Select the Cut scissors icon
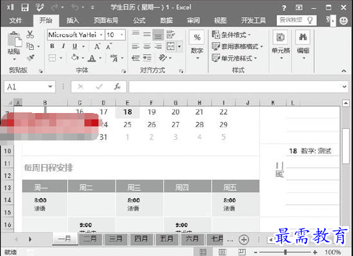The width and height of the screenshot is (353, 256). tap(30, 34)
